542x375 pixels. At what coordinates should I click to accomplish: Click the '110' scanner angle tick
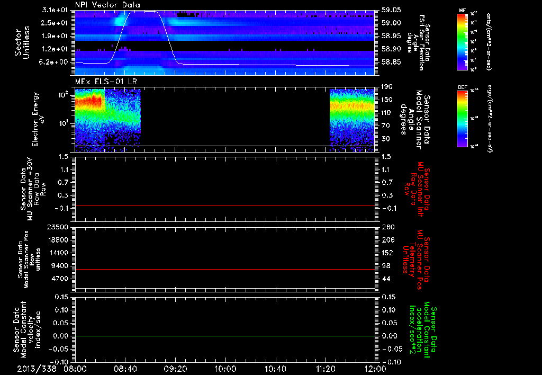387,113
